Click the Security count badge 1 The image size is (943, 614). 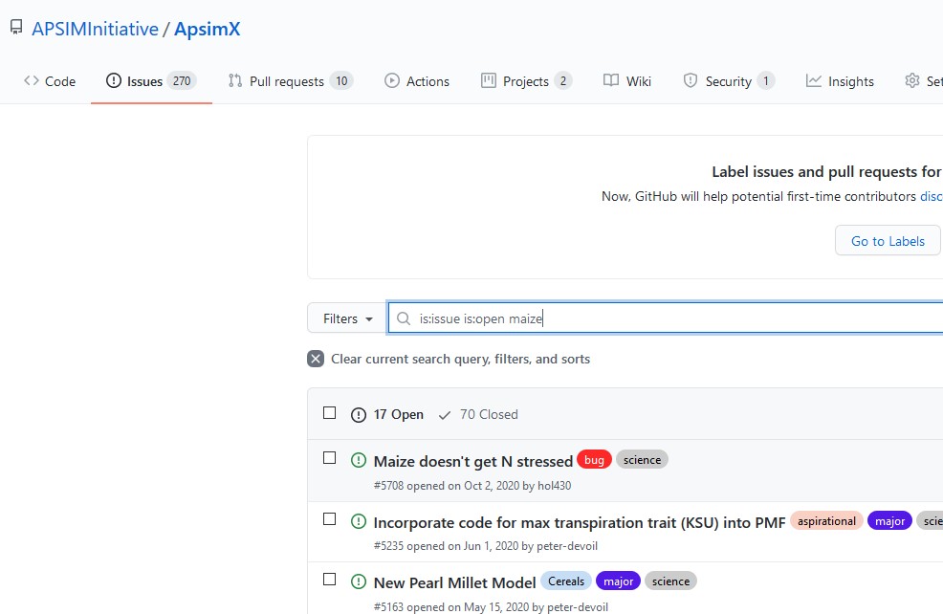[x=765, y=80]
